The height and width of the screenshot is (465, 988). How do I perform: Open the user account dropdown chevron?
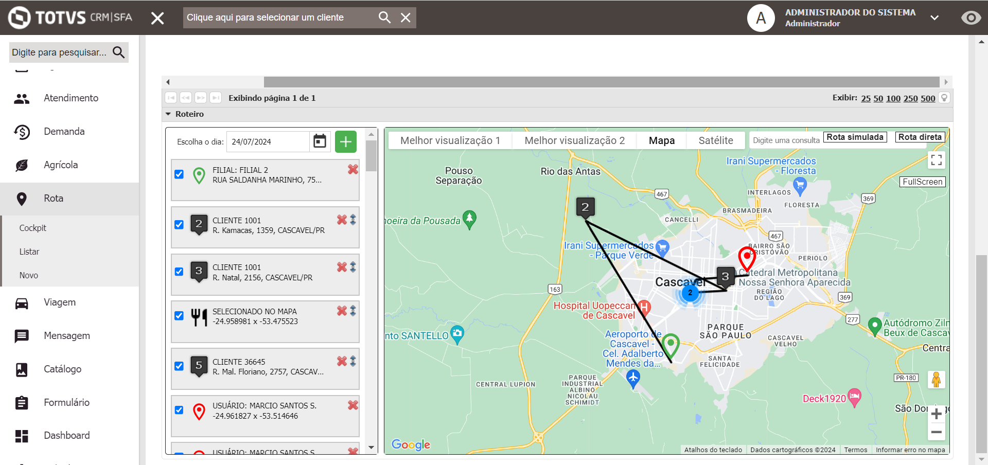point(934,18)
